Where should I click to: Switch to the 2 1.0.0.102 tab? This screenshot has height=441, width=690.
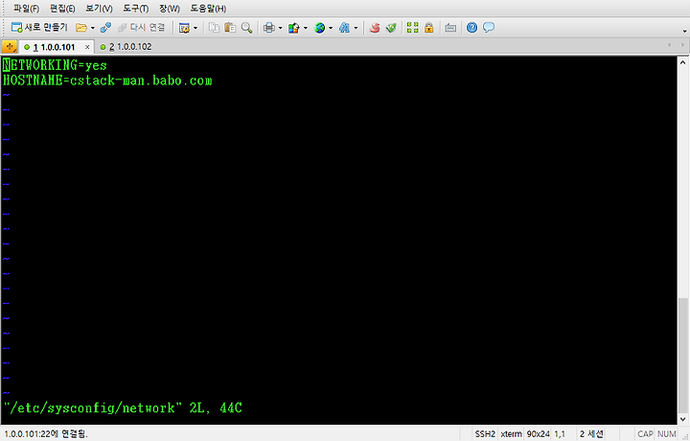click(x=126, y=47)
